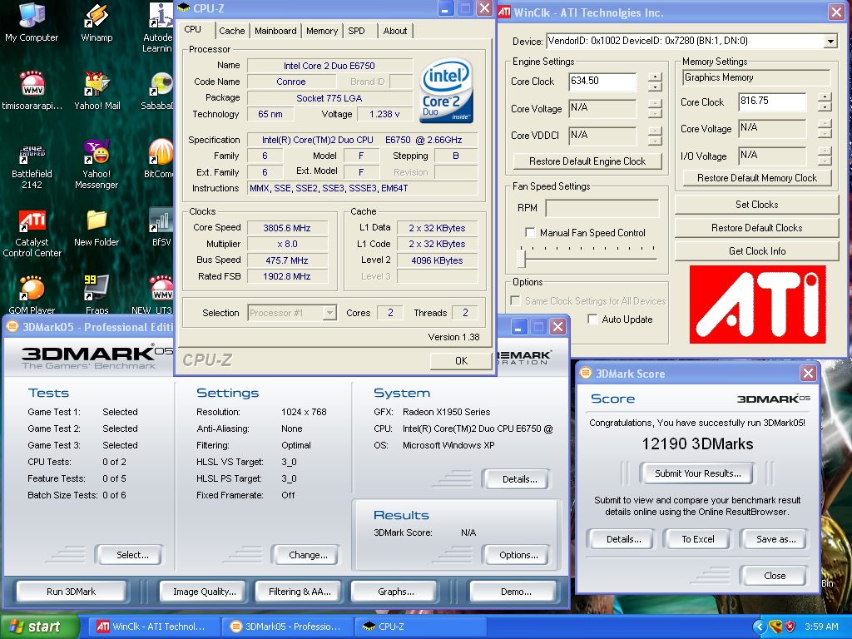Click Run 3DMark button

tap(72, 592)
